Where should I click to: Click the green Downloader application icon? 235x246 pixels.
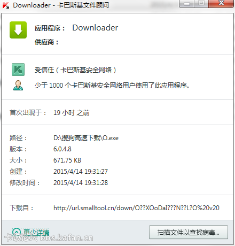tap(18, 30)
